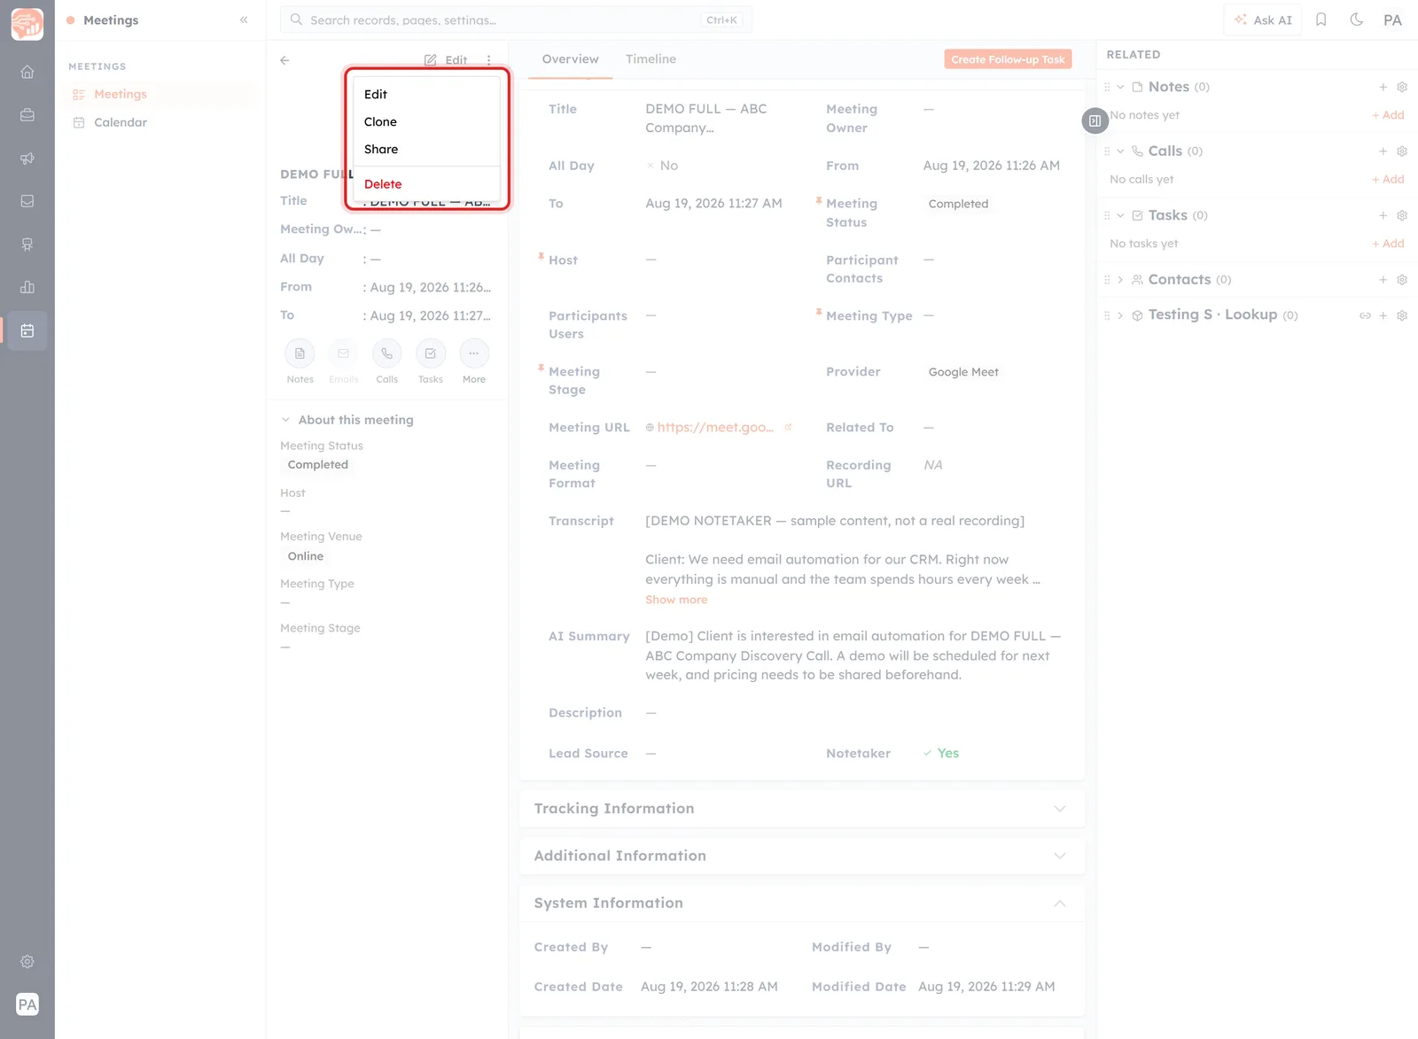Click link icon in Testing S Lookup row
The image size is (1418, 1039).
tap(1365, 315)
